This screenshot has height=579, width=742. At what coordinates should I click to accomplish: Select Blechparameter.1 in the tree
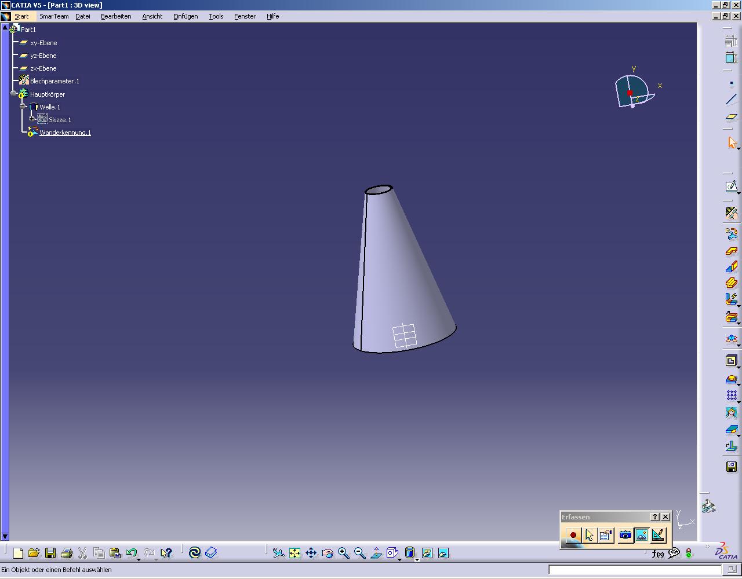pos(54,81)
